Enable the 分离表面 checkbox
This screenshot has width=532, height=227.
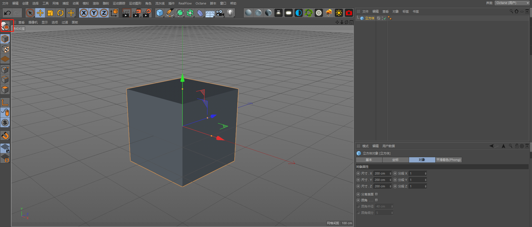coord(376,194)
